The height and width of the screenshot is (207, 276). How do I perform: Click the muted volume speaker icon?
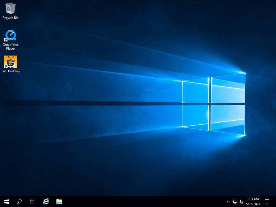pos(241,202)
